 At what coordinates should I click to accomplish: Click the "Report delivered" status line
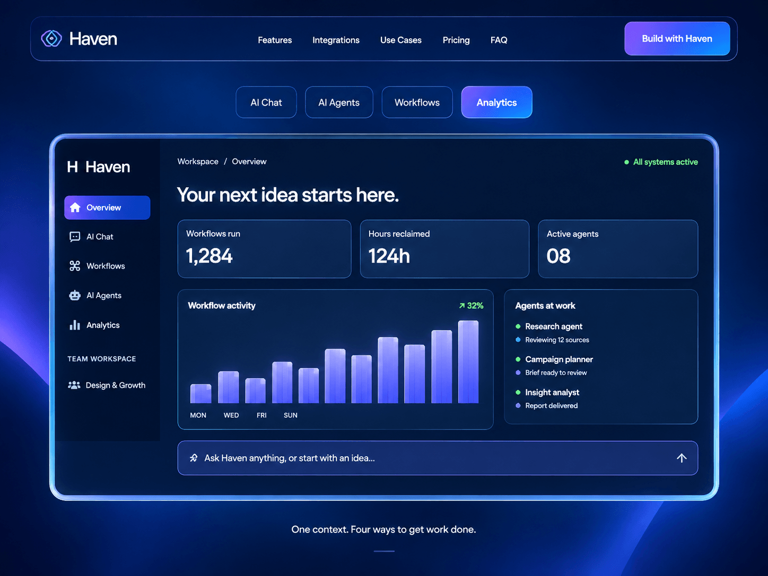point(552,406)
